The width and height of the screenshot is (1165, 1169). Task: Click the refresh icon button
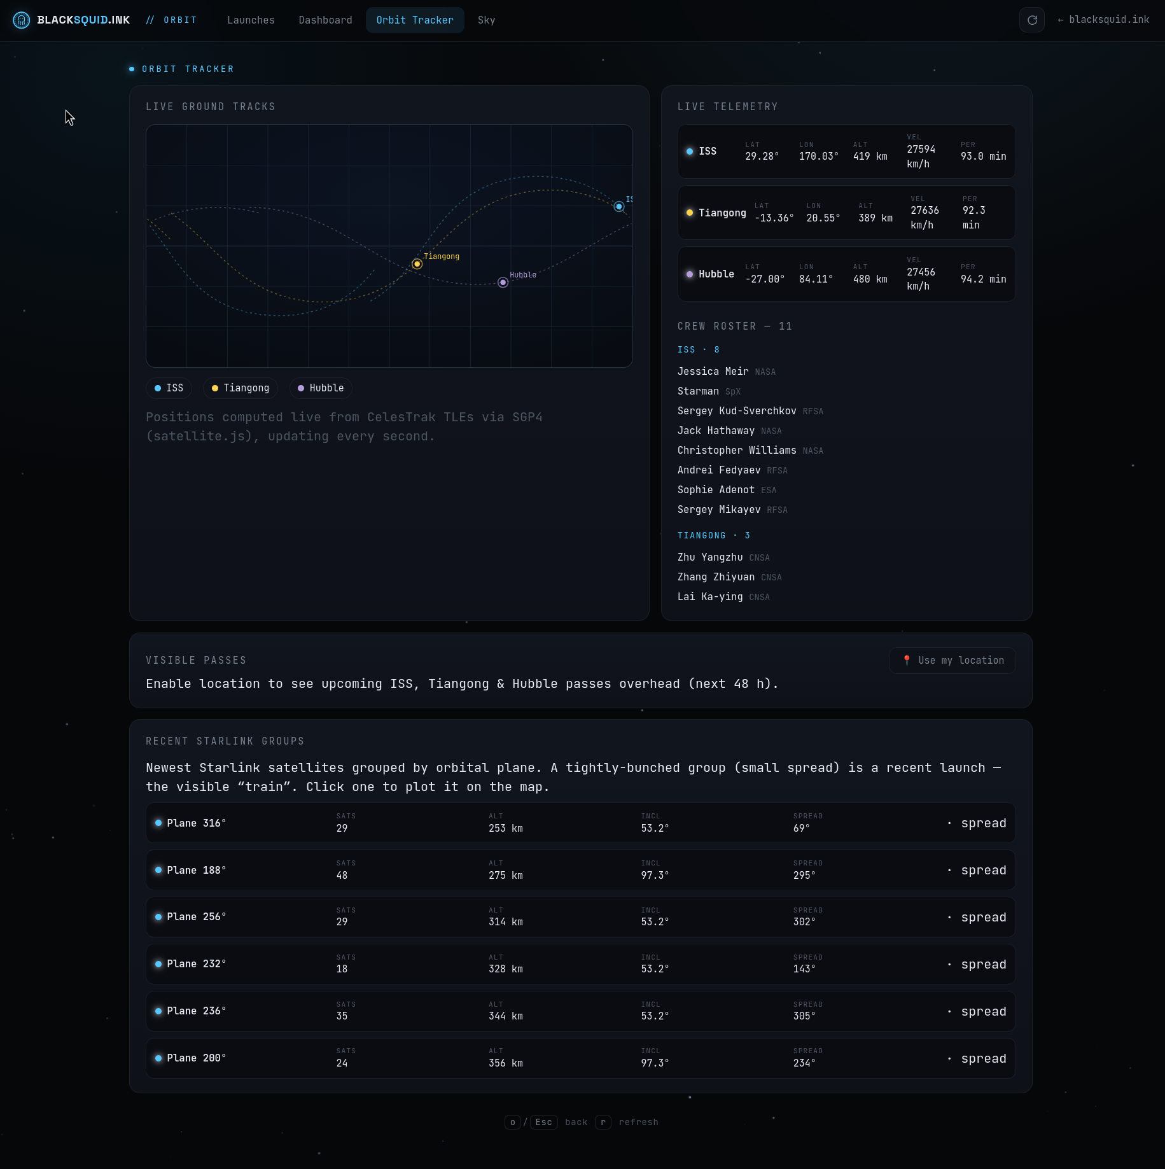coord(1032,20)
